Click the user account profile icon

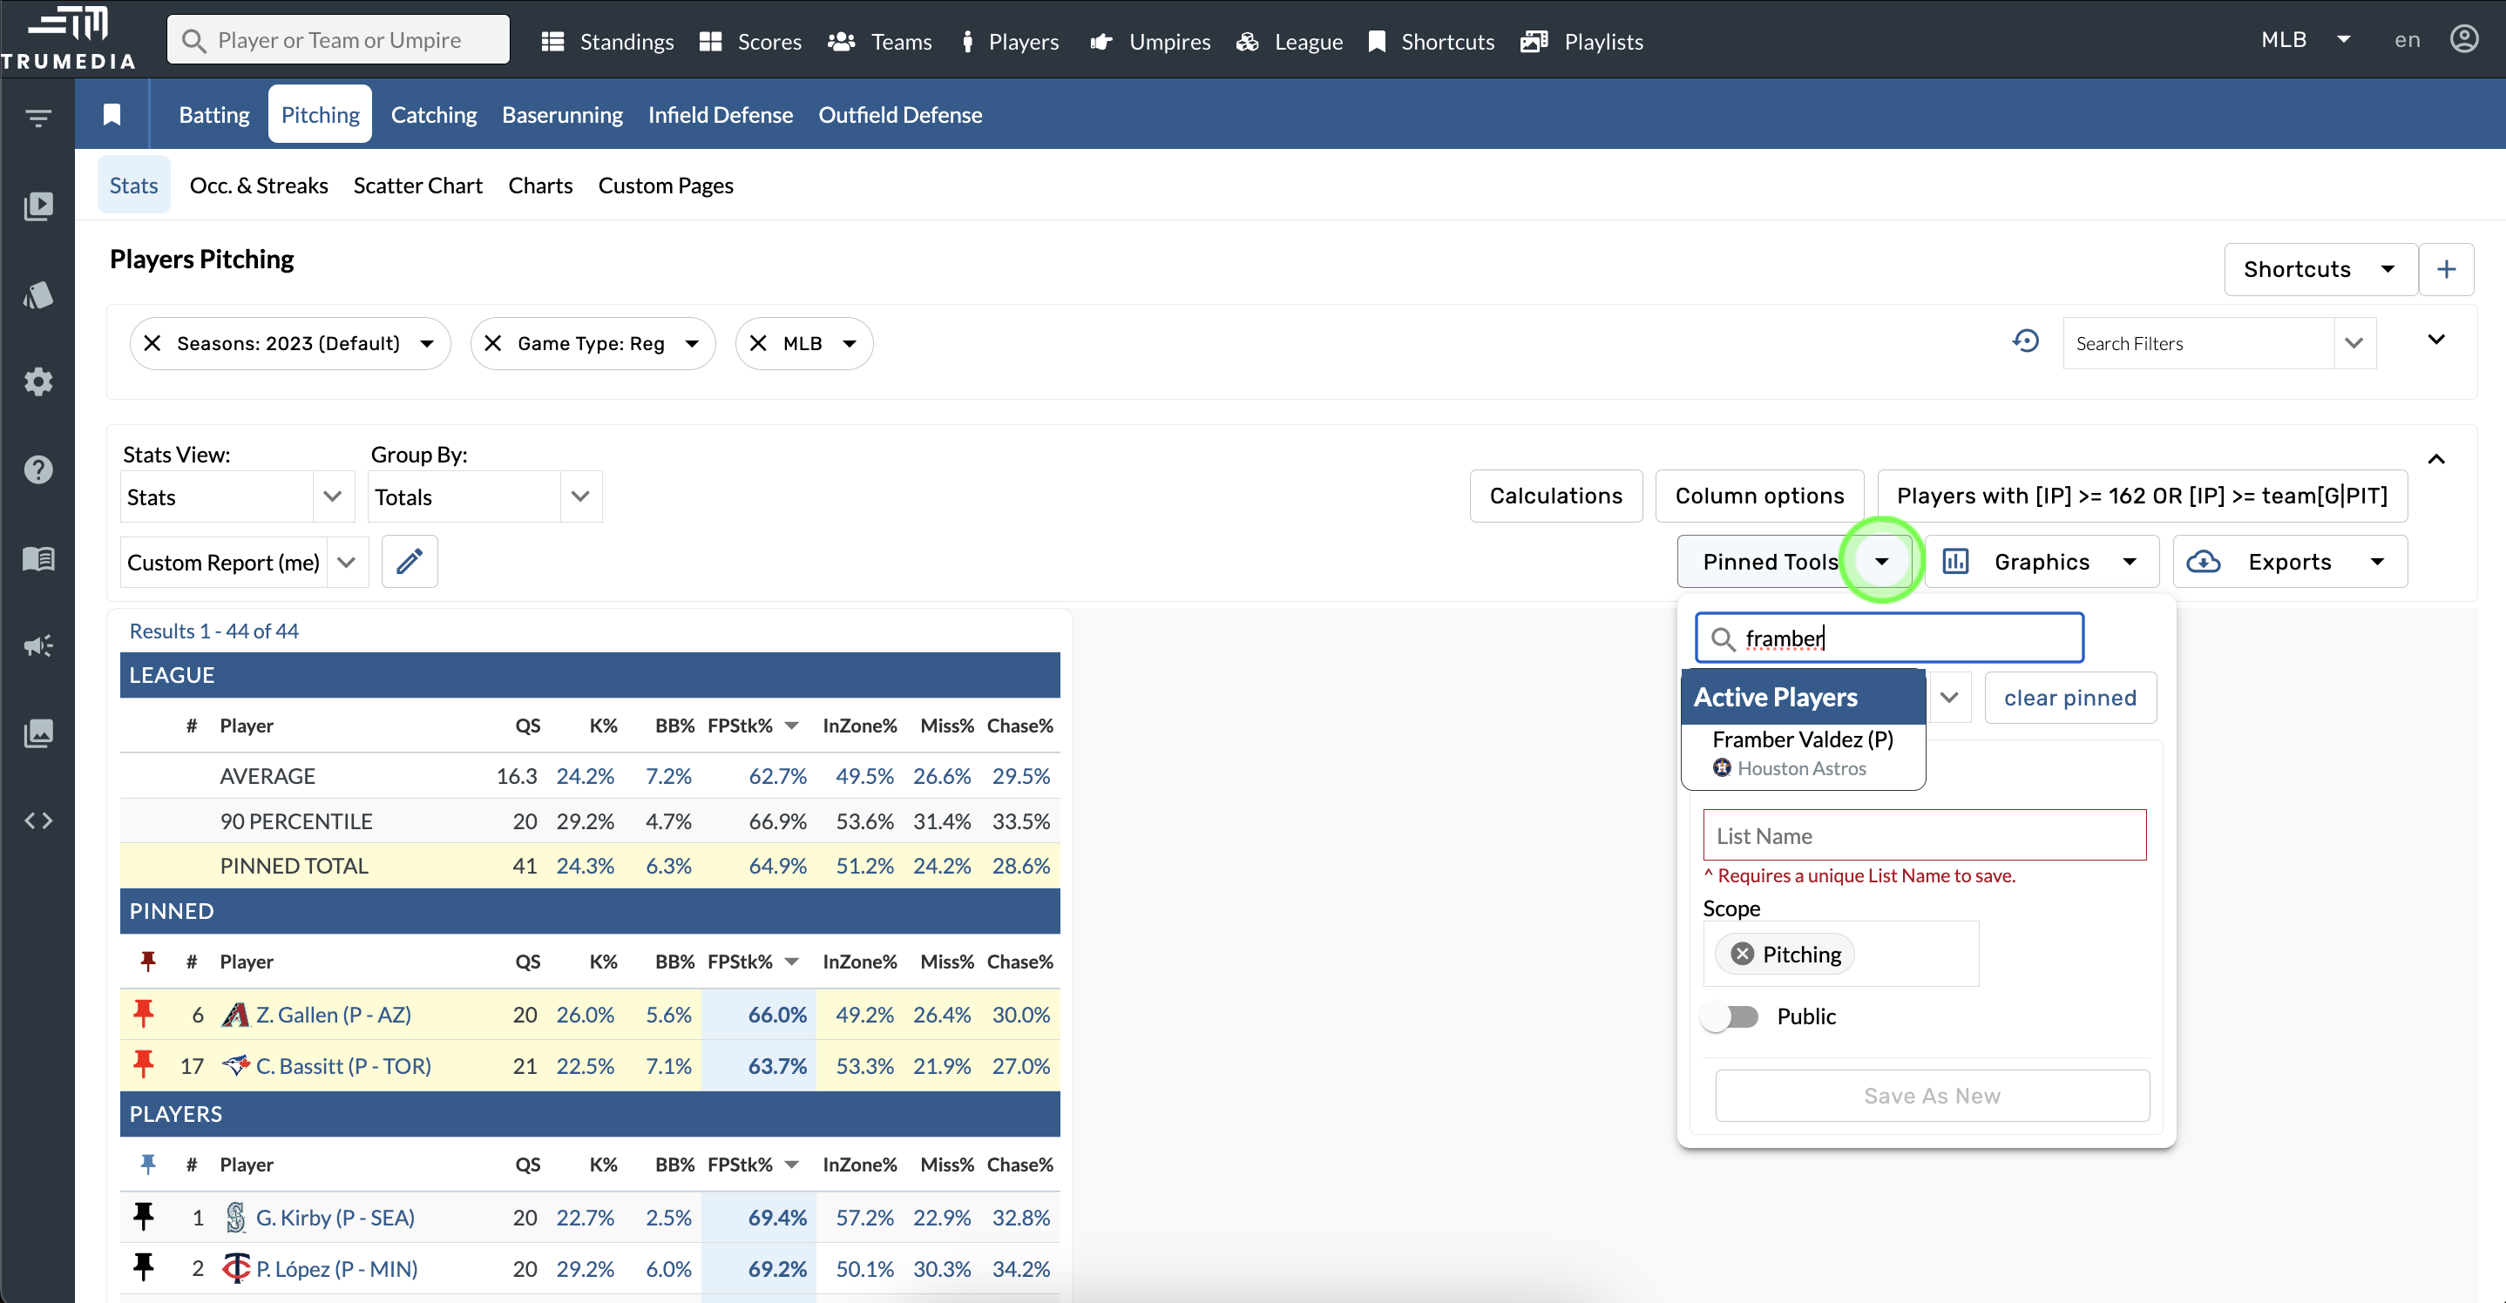pyautogui.click(x=2463, y=40)
